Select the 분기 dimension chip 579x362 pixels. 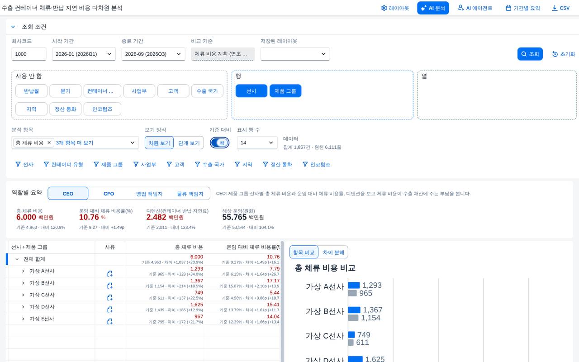pos(65,91)
